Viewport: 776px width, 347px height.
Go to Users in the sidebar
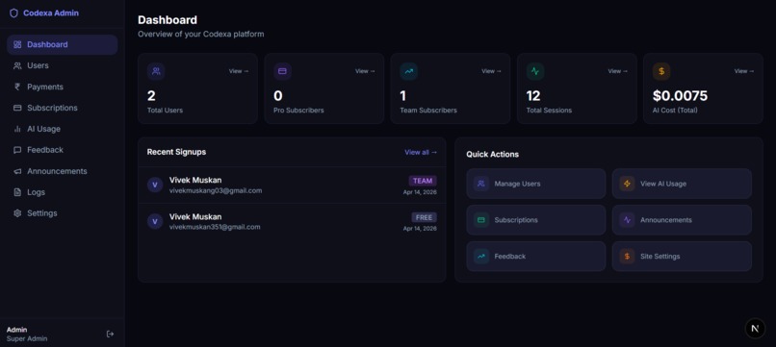coord(63,65)
